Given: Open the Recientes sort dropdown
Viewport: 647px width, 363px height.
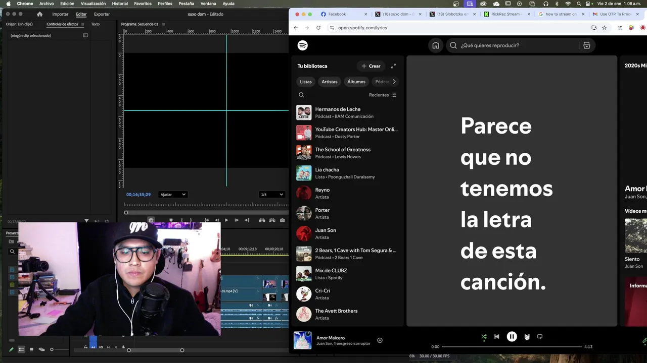Looking at the screenshot, I should [x=383, y=95].
